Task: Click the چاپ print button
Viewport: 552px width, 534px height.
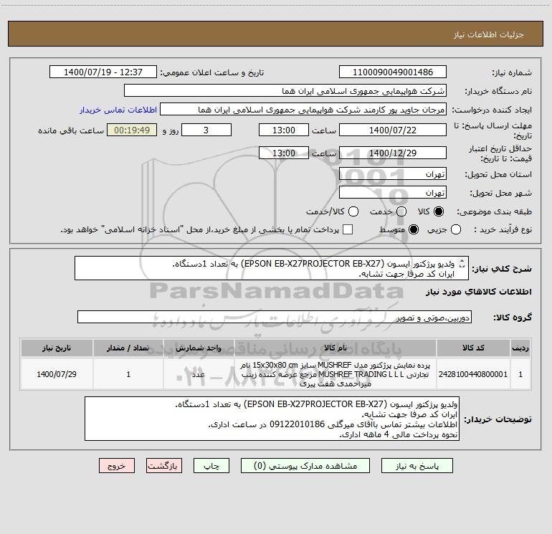Action: coord(211,466)
